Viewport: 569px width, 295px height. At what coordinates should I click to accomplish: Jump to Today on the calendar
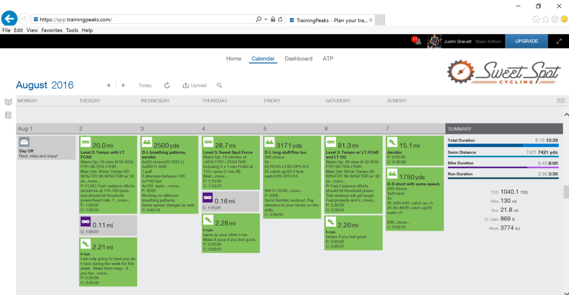(x=145, y=85)
